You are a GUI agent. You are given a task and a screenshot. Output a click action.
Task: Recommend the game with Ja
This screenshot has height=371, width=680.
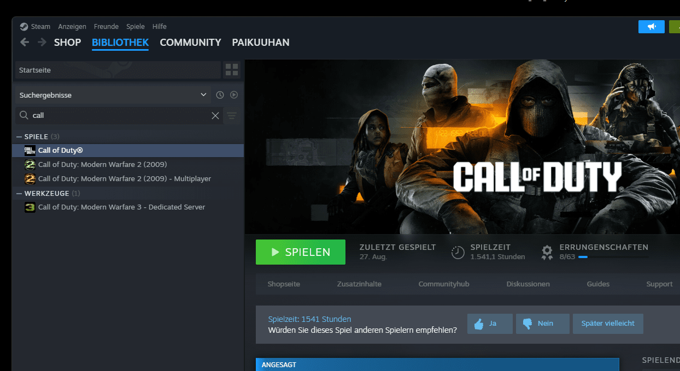click(490, 324)
